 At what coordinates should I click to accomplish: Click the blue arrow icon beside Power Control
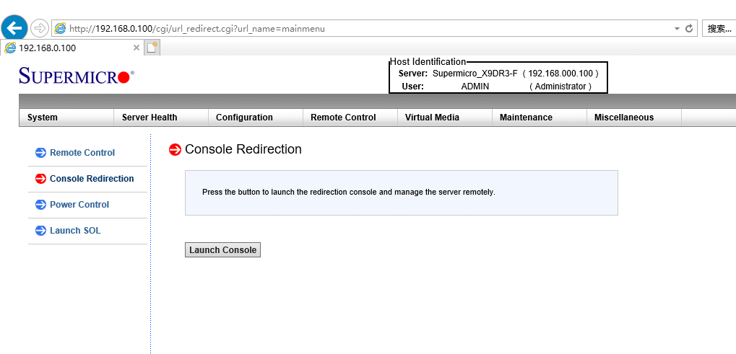41,205
